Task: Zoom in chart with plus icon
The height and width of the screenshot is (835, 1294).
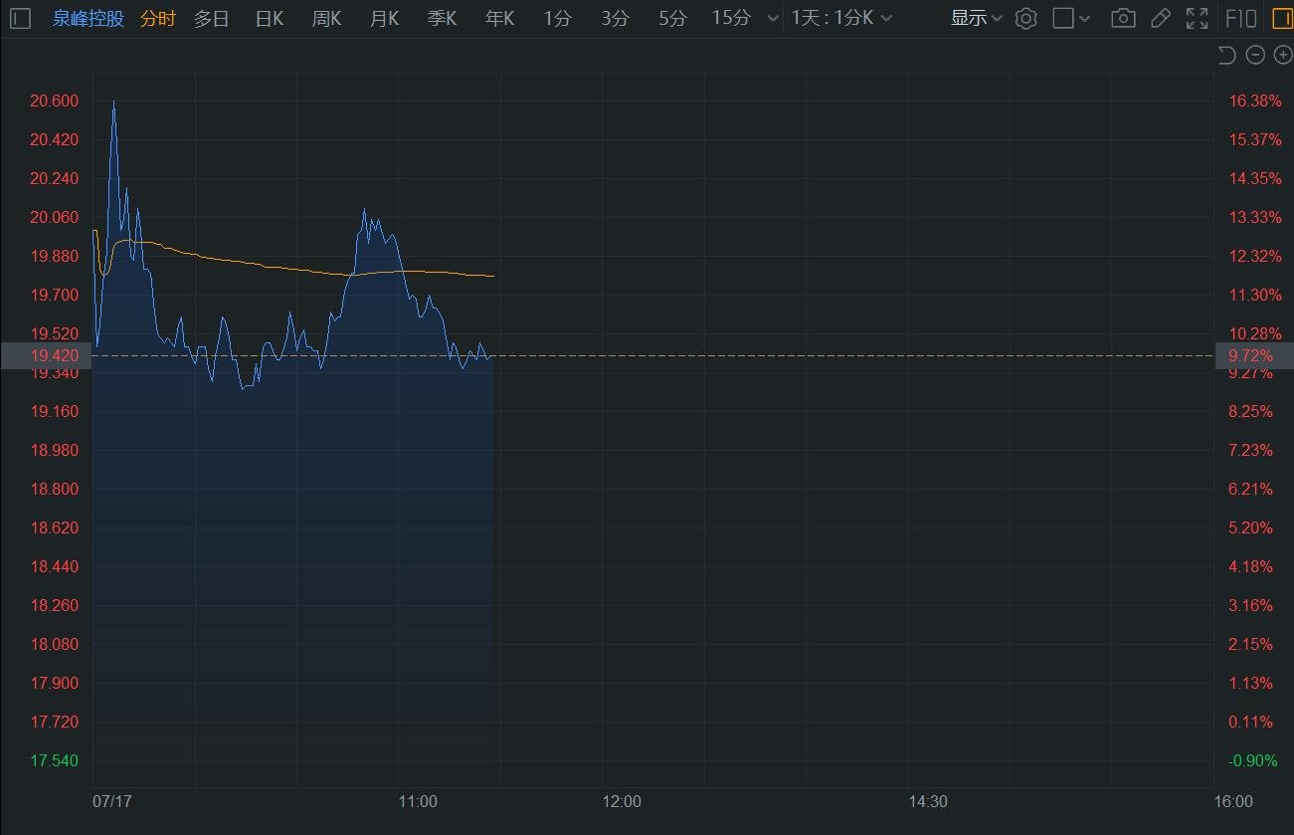Action: [x=1282, y=55]
